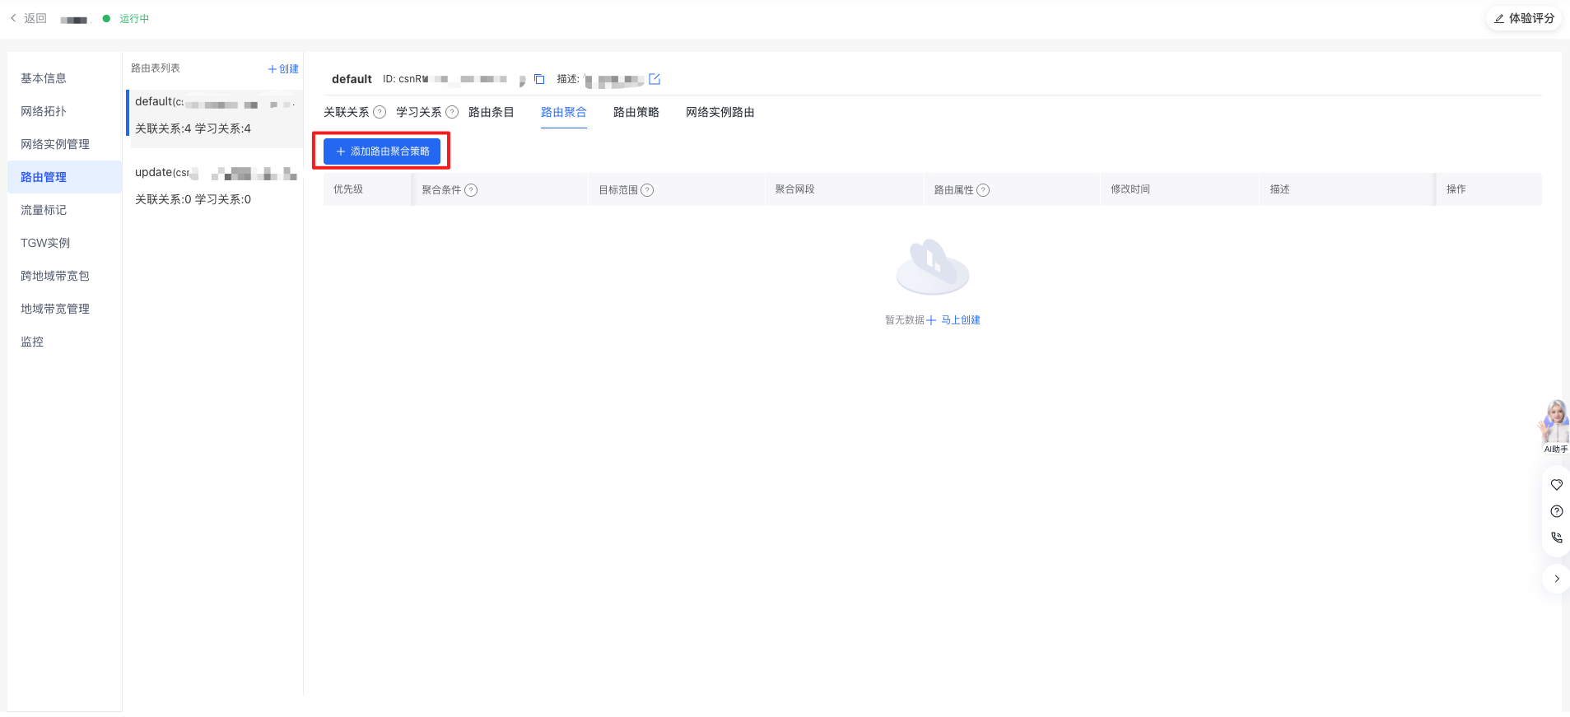Viewport: 1570px width, 717px height.
Task: Open 体验评分 feedback
Action: coord(1524,18)
